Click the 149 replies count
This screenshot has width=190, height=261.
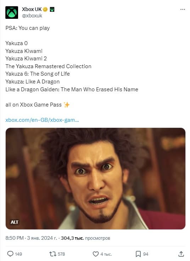18,254
